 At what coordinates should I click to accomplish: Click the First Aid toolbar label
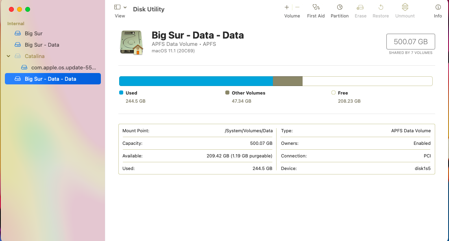(316, 16)
